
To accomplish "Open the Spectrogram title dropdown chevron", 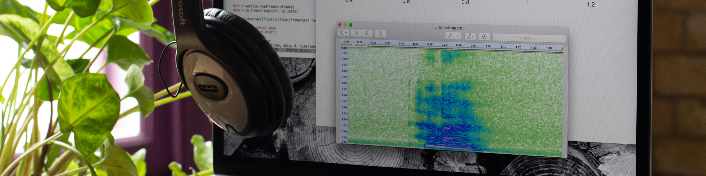I will click(x=465, y=28).
